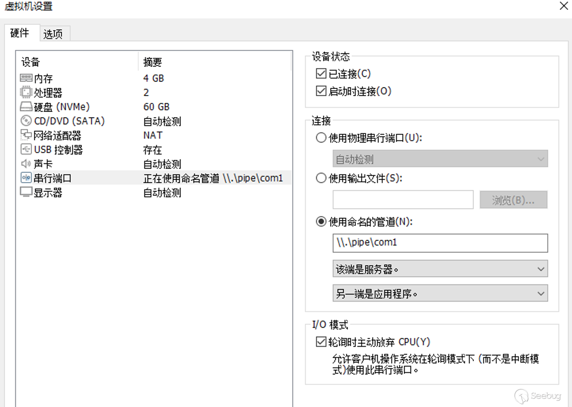Click the CD/DVD (SATA) disc icon
This screenshot has height=407, width=572.
(x=26, y=121)
